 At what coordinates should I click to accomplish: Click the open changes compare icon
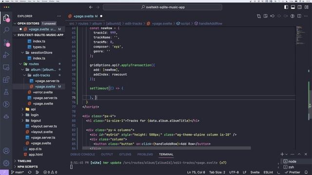pyautogui.click(x=259, y=16)
